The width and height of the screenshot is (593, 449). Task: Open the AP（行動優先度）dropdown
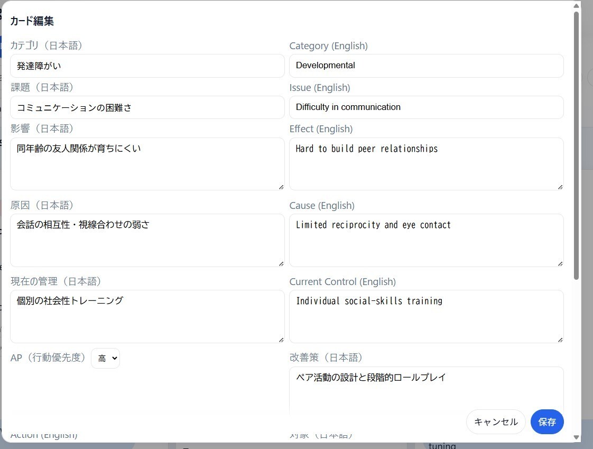pyautogui.click(x=106, y=358)
